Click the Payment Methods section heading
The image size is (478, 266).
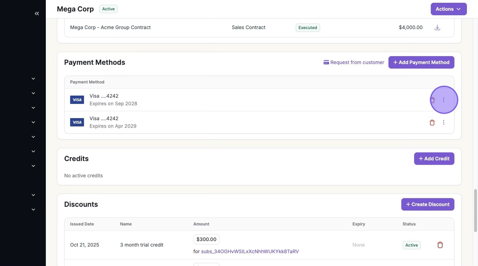pos(95,62)
